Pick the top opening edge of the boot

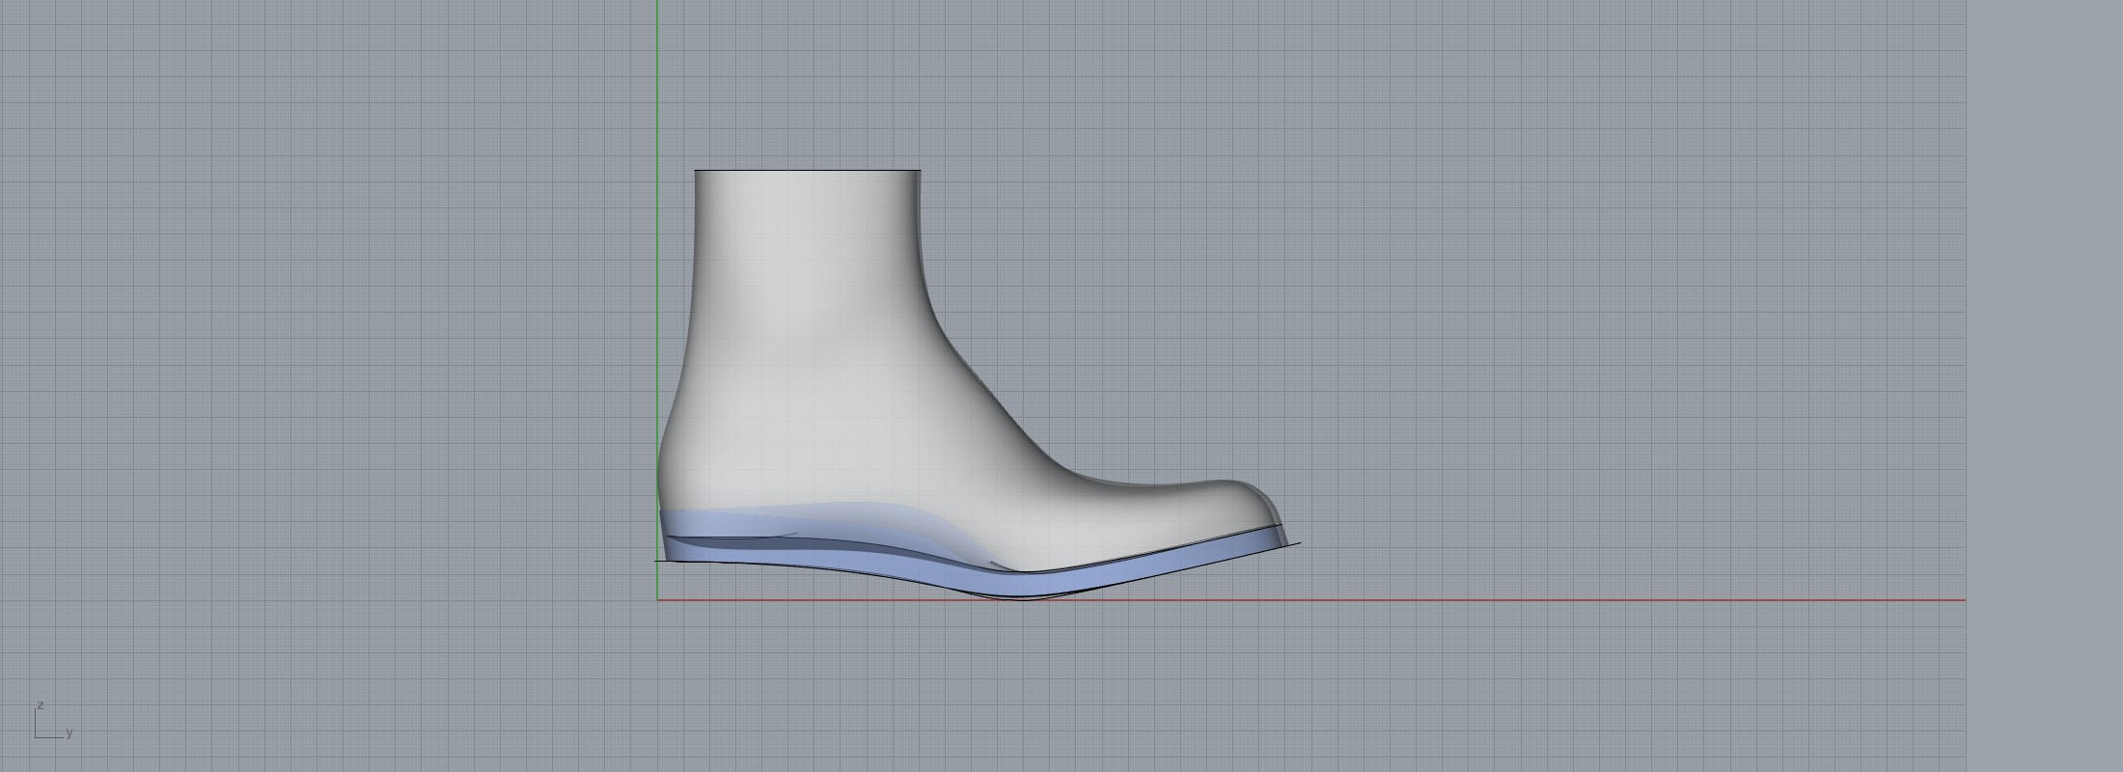[x=807, y=171]
